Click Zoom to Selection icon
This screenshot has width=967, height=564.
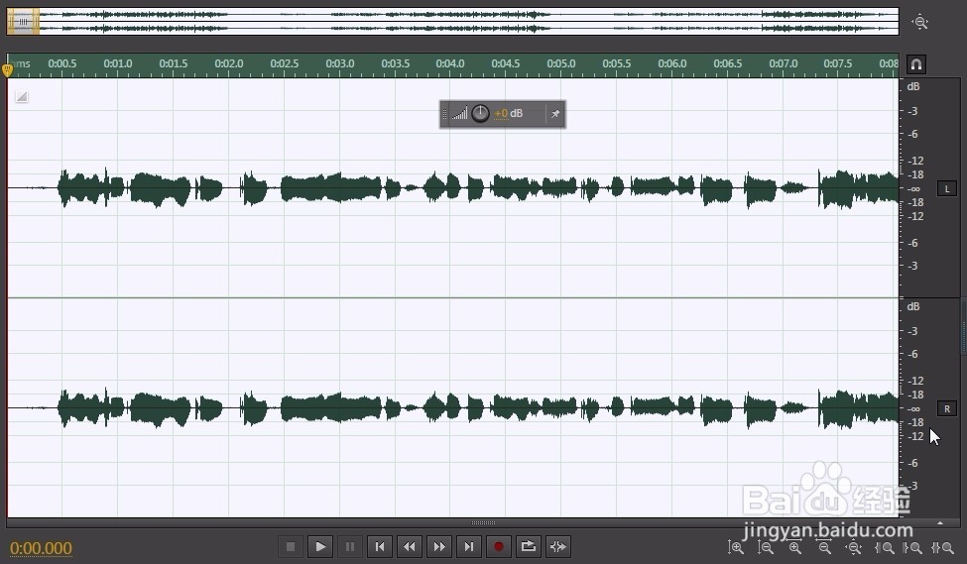click(942, 547)
